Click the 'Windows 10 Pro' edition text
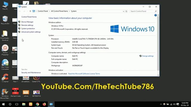 pos(57,26)
